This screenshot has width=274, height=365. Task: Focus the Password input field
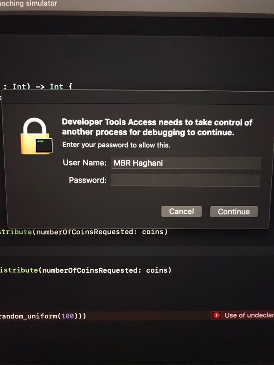pos(186,180)
